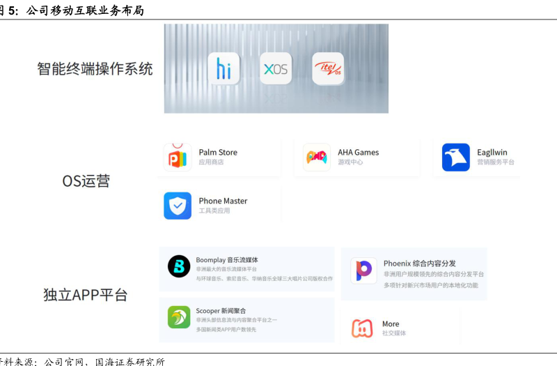Click the red itel OS icon
Viewport: 557px width, 366px height.
click(x=328, y=69)
